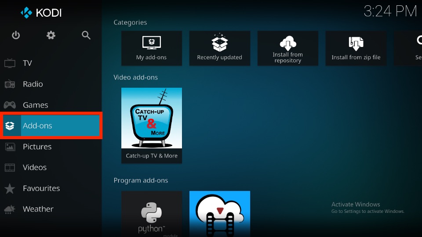Click the Recently updated box icon

coord(220,43)
